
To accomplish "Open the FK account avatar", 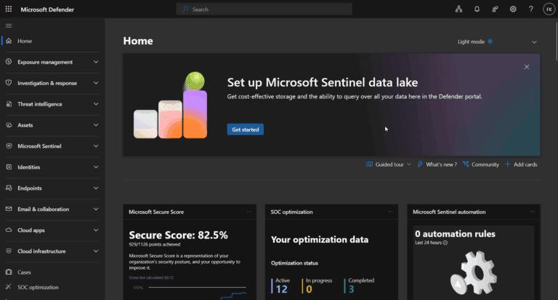I will point(549,9).
